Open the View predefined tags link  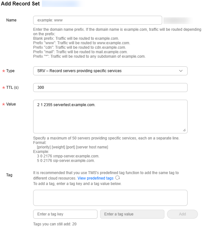(x=95, y=178)
